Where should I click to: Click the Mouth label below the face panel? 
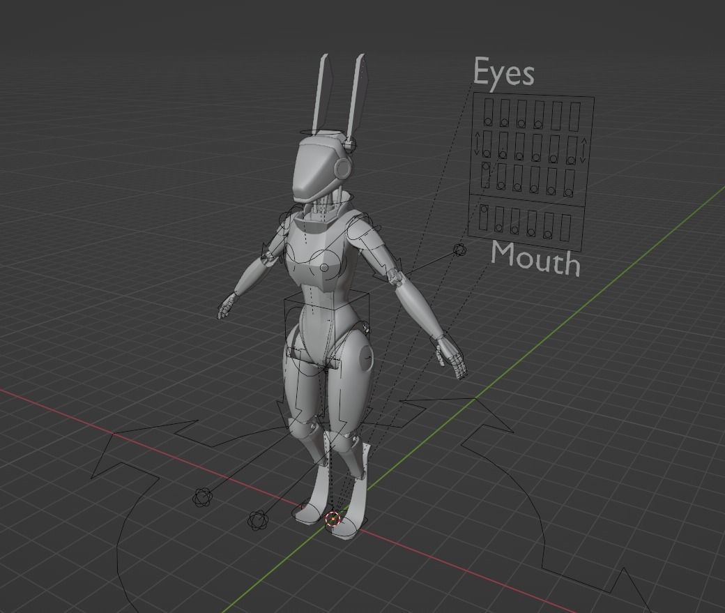coord(535,259)
